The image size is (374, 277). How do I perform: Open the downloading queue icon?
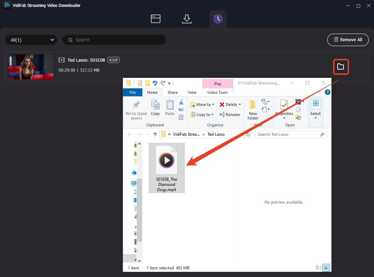click(x=187, y=19)
